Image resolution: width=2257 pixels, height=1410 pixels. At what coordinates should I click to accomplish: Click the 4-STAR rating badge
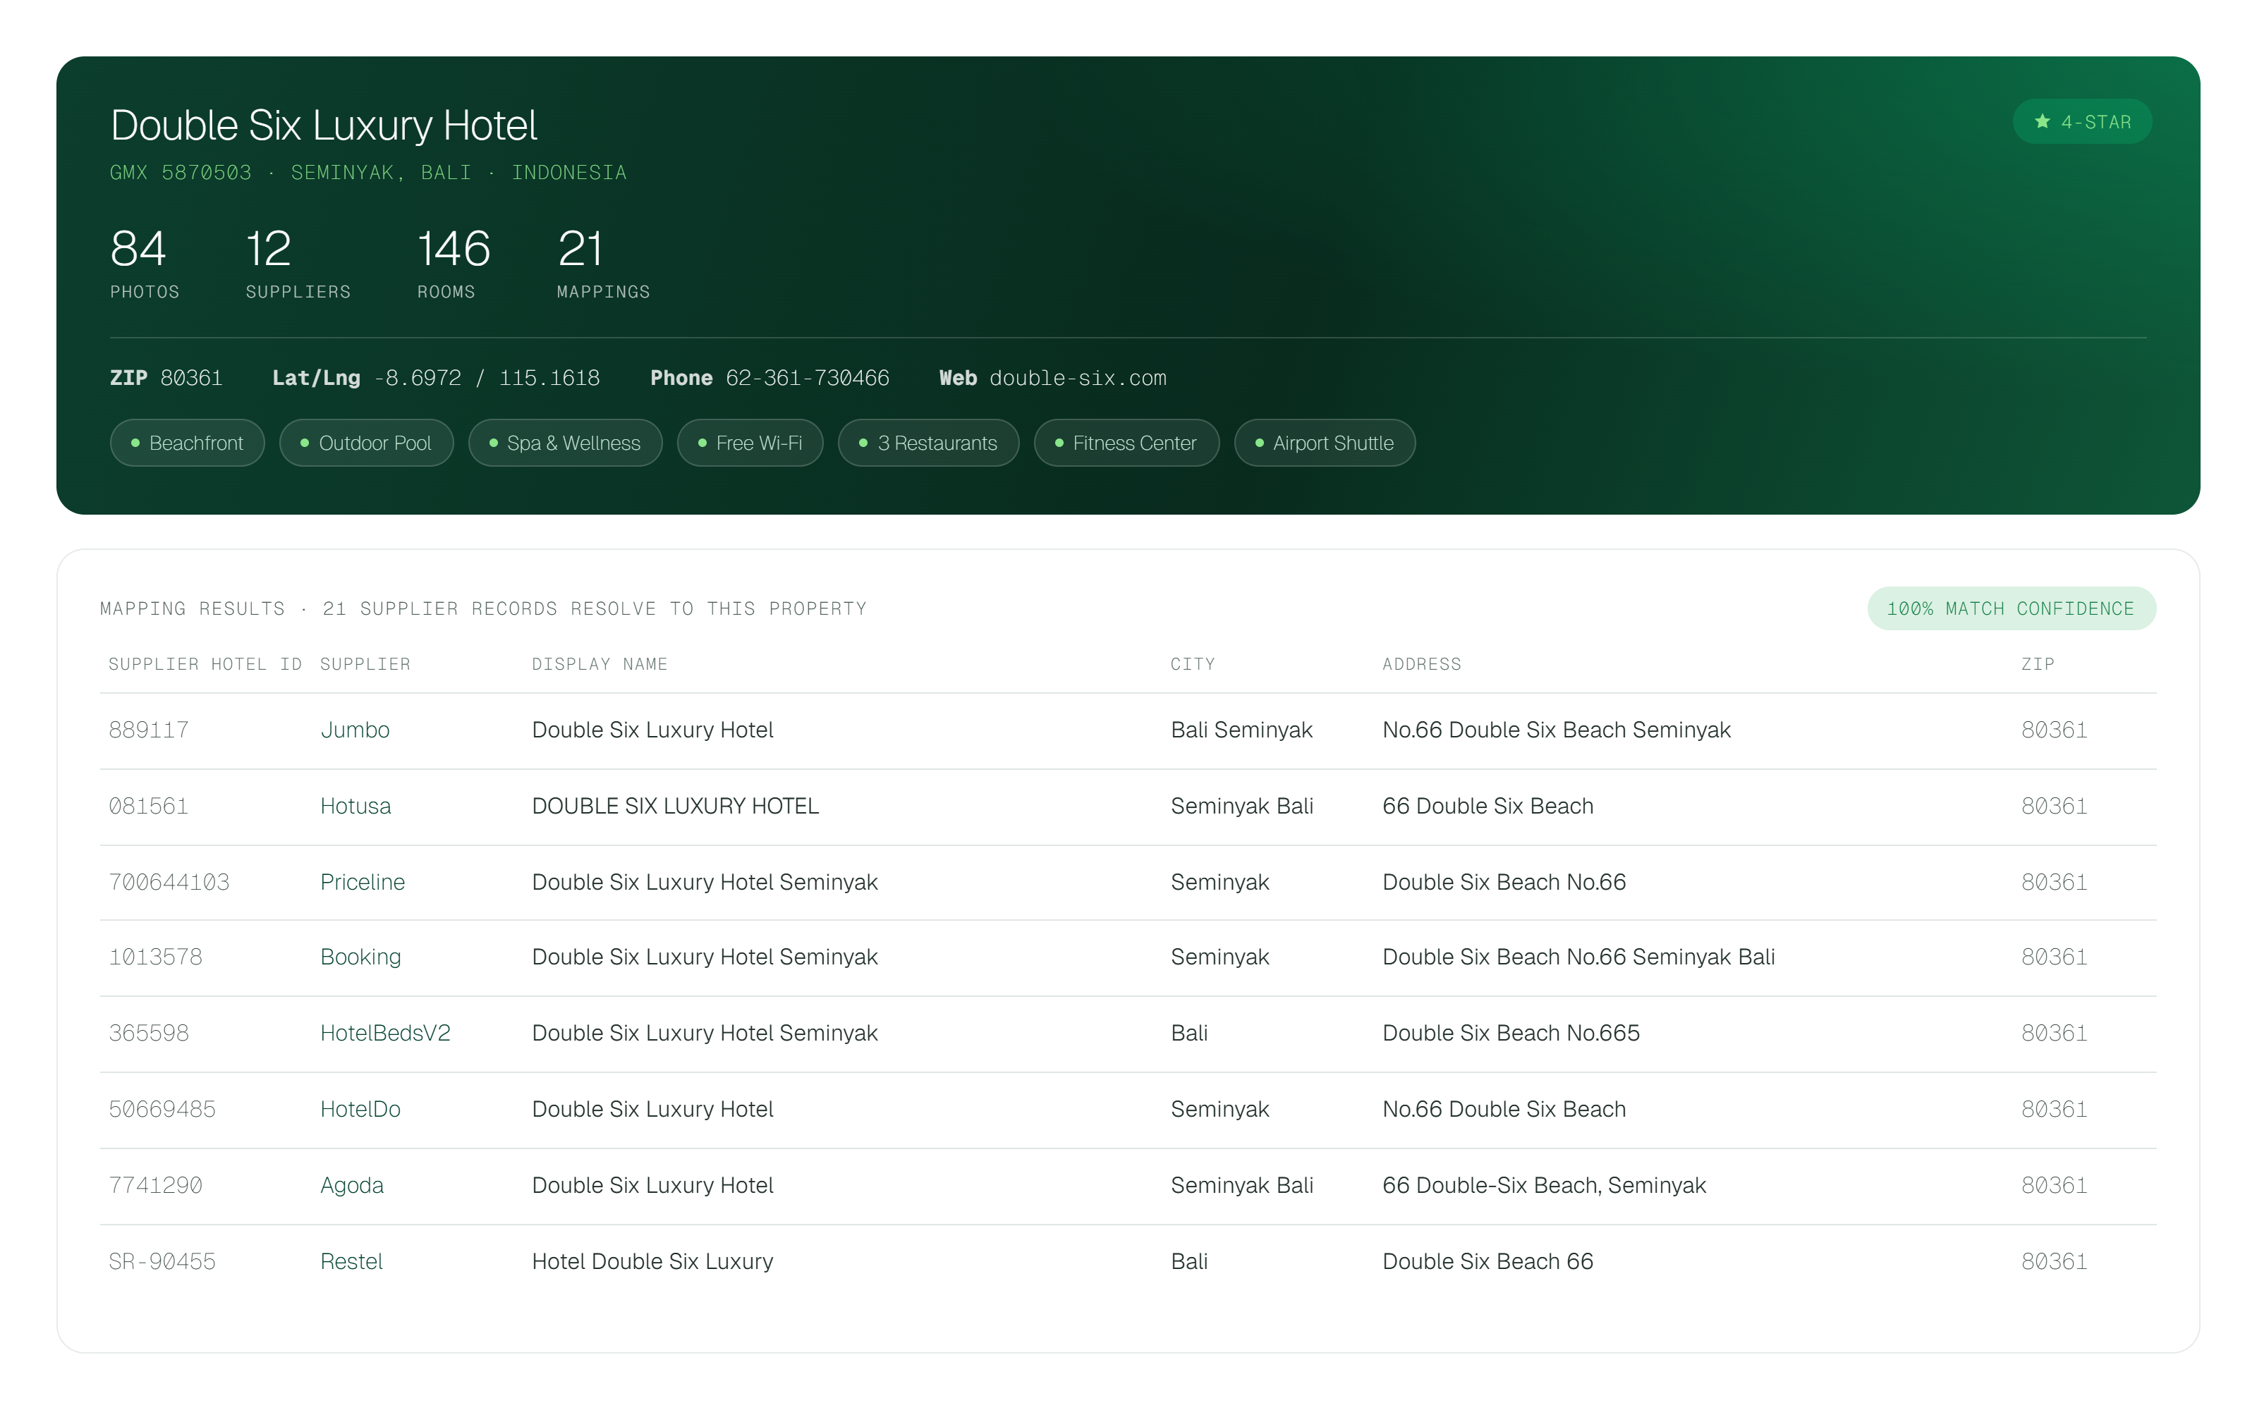tap(2081, 122)
